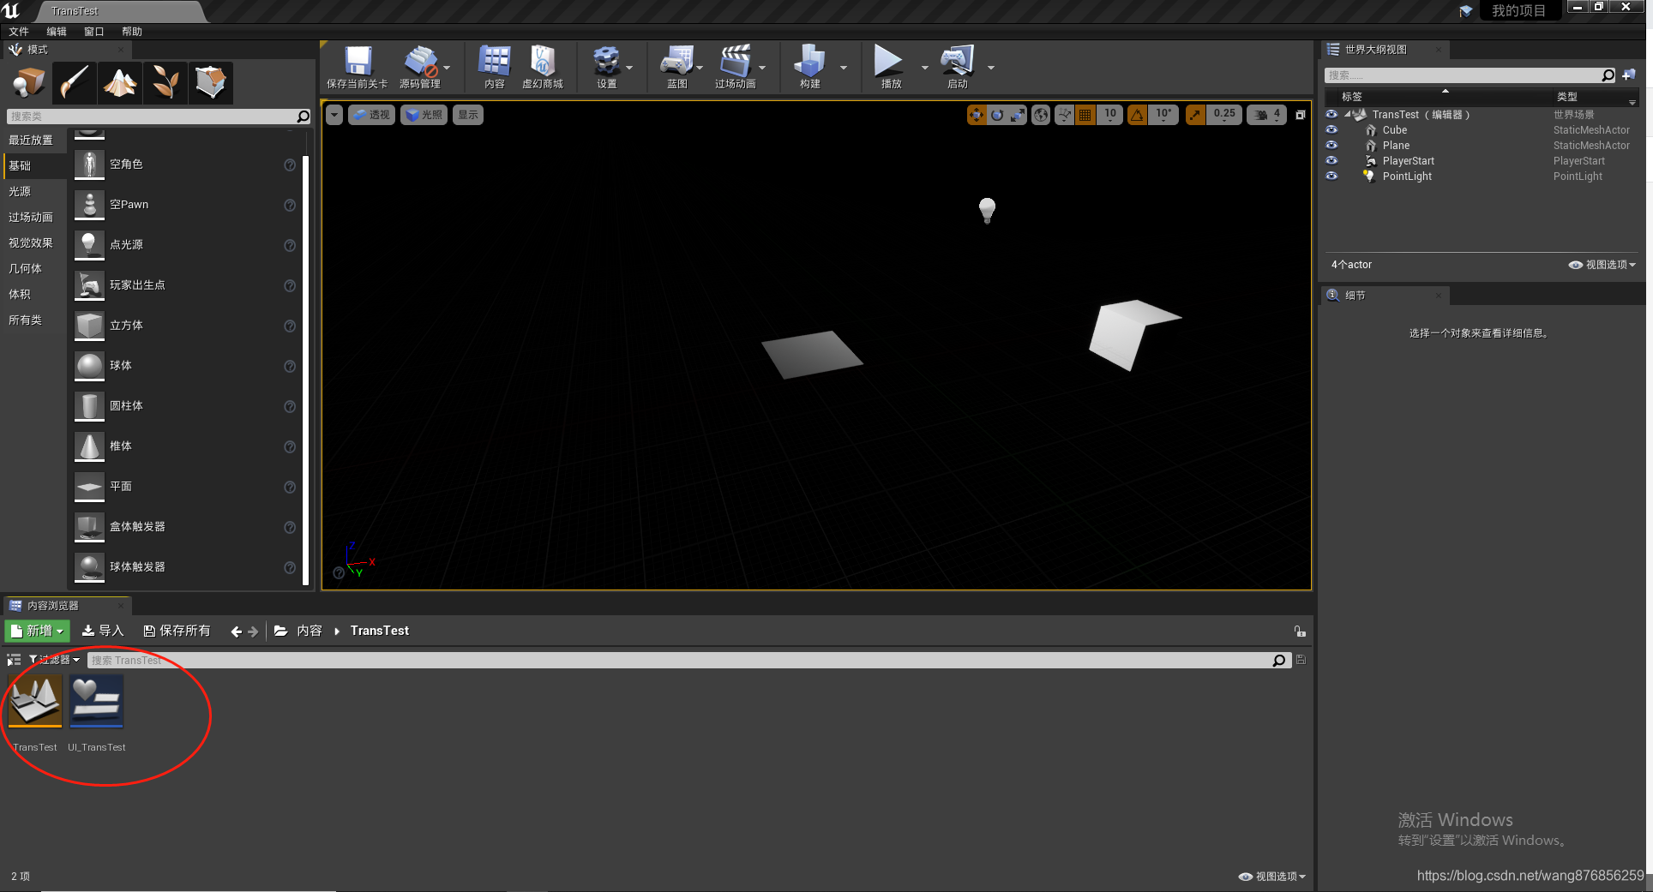Click the green 新增 Add New button
Image resolution: width=1653 pixels, height=892 pixels.
click(38, 631)
